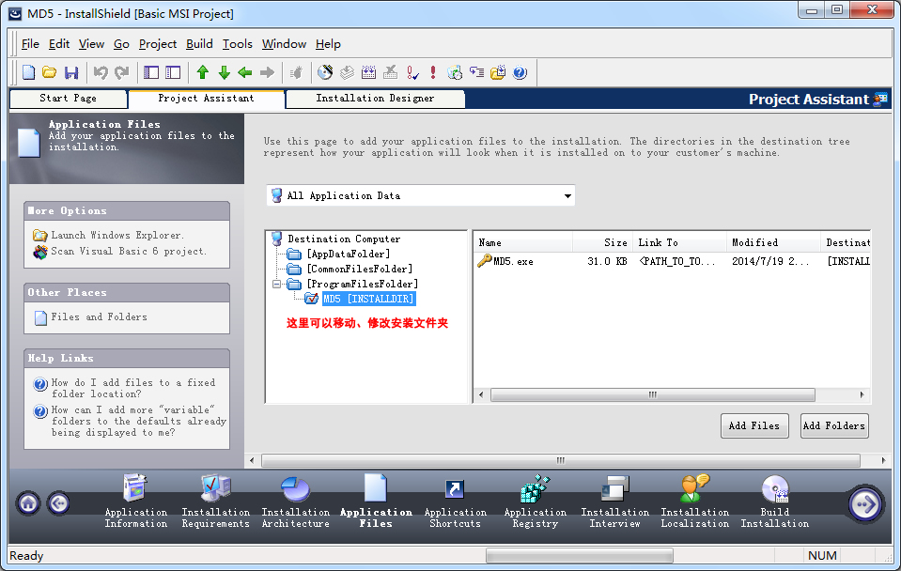Open the Tools menu
This screenshot has height=571, width=901.
click(238, 44)
